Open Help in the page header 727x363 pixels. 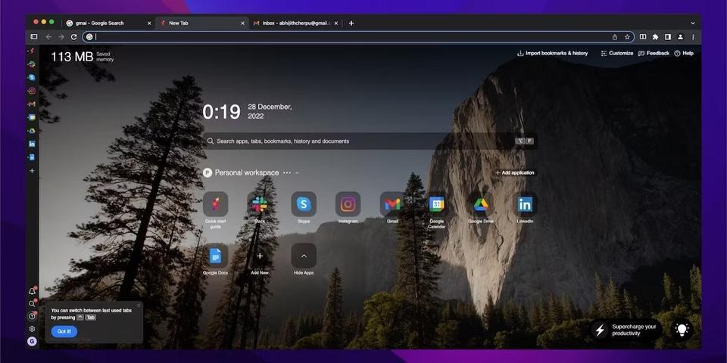click(x=684, y=53)
